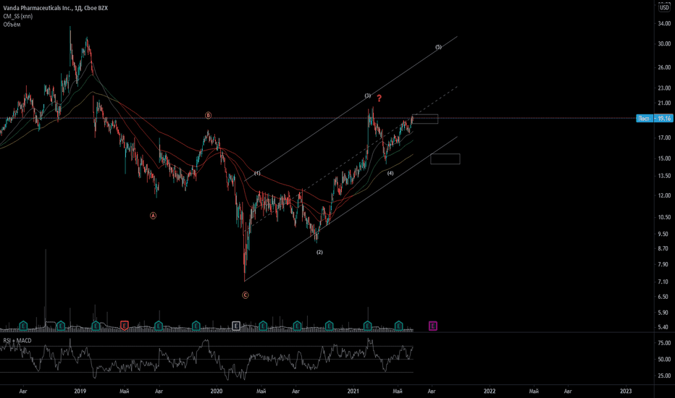Select the (3) Elliott wave label
This screenshot has height=398, width=675.
pos(368,96)
